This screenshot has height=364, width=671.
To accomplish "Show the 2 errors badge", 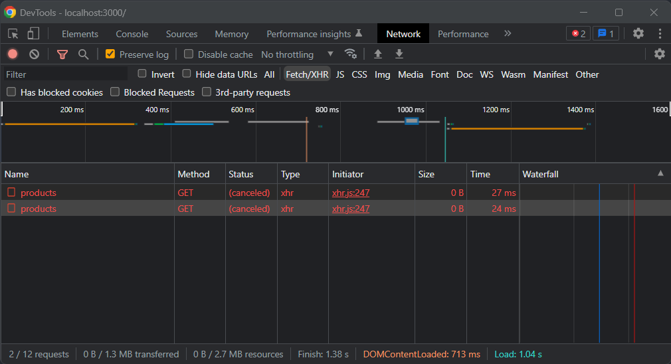I will coord(578,33).
